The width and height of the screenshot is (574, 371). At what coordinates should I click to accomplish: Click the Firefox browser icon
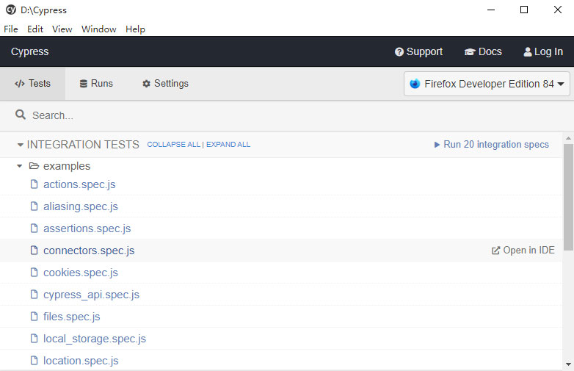click(415, 84)
